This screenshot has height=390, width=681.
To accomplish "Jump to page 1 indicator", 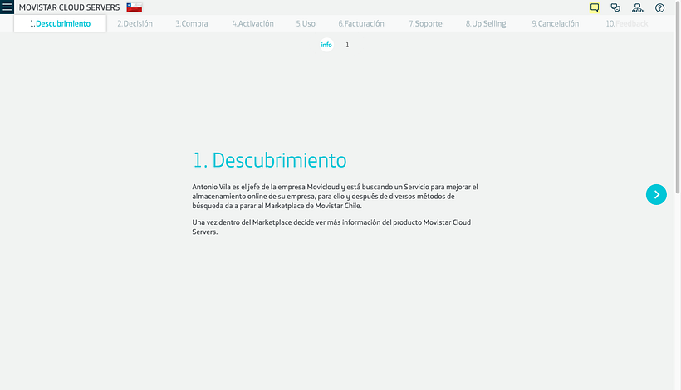I will 347,45.
